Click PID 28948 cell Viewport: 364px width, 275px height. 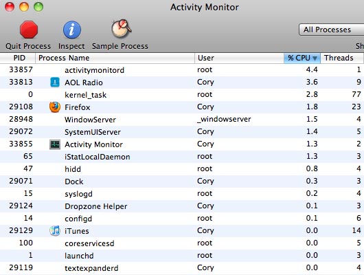pos(21,119)
